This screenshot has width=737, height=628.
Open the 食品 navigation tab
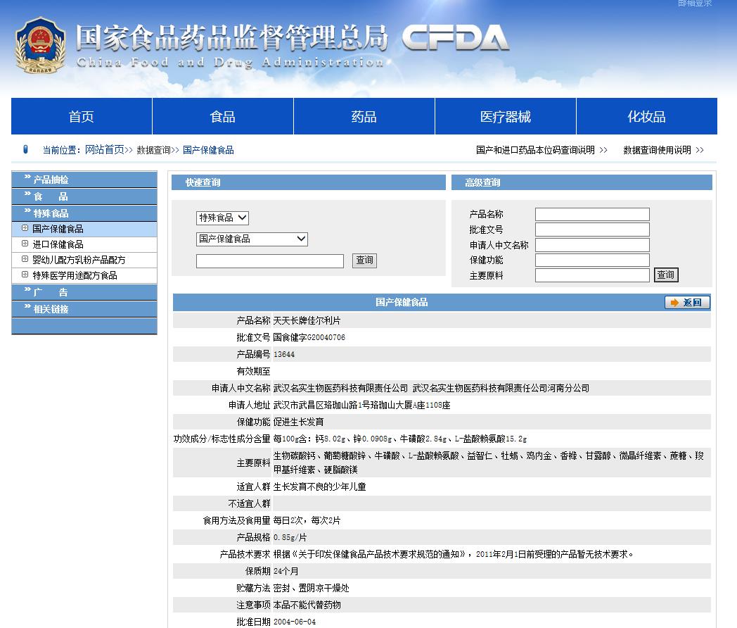click(223, 116)
